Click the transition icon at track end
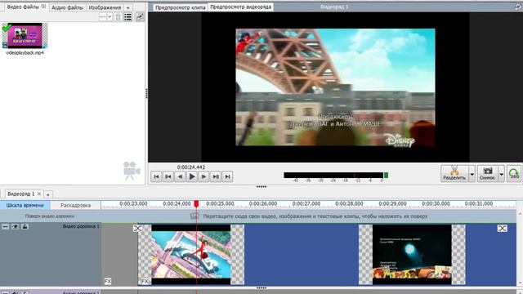This screenshot has width=523, height=294. point(503,229)
